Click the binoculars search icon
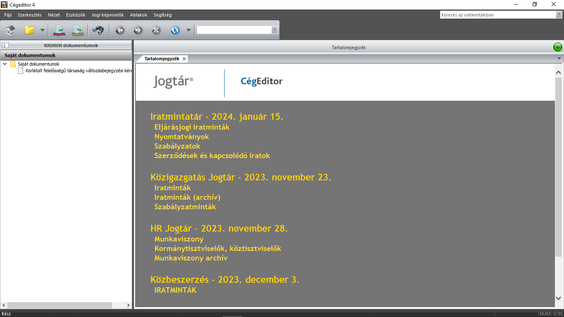Viewport: 564px width, 317px height. pyautogui.click(x=98, y=30)
